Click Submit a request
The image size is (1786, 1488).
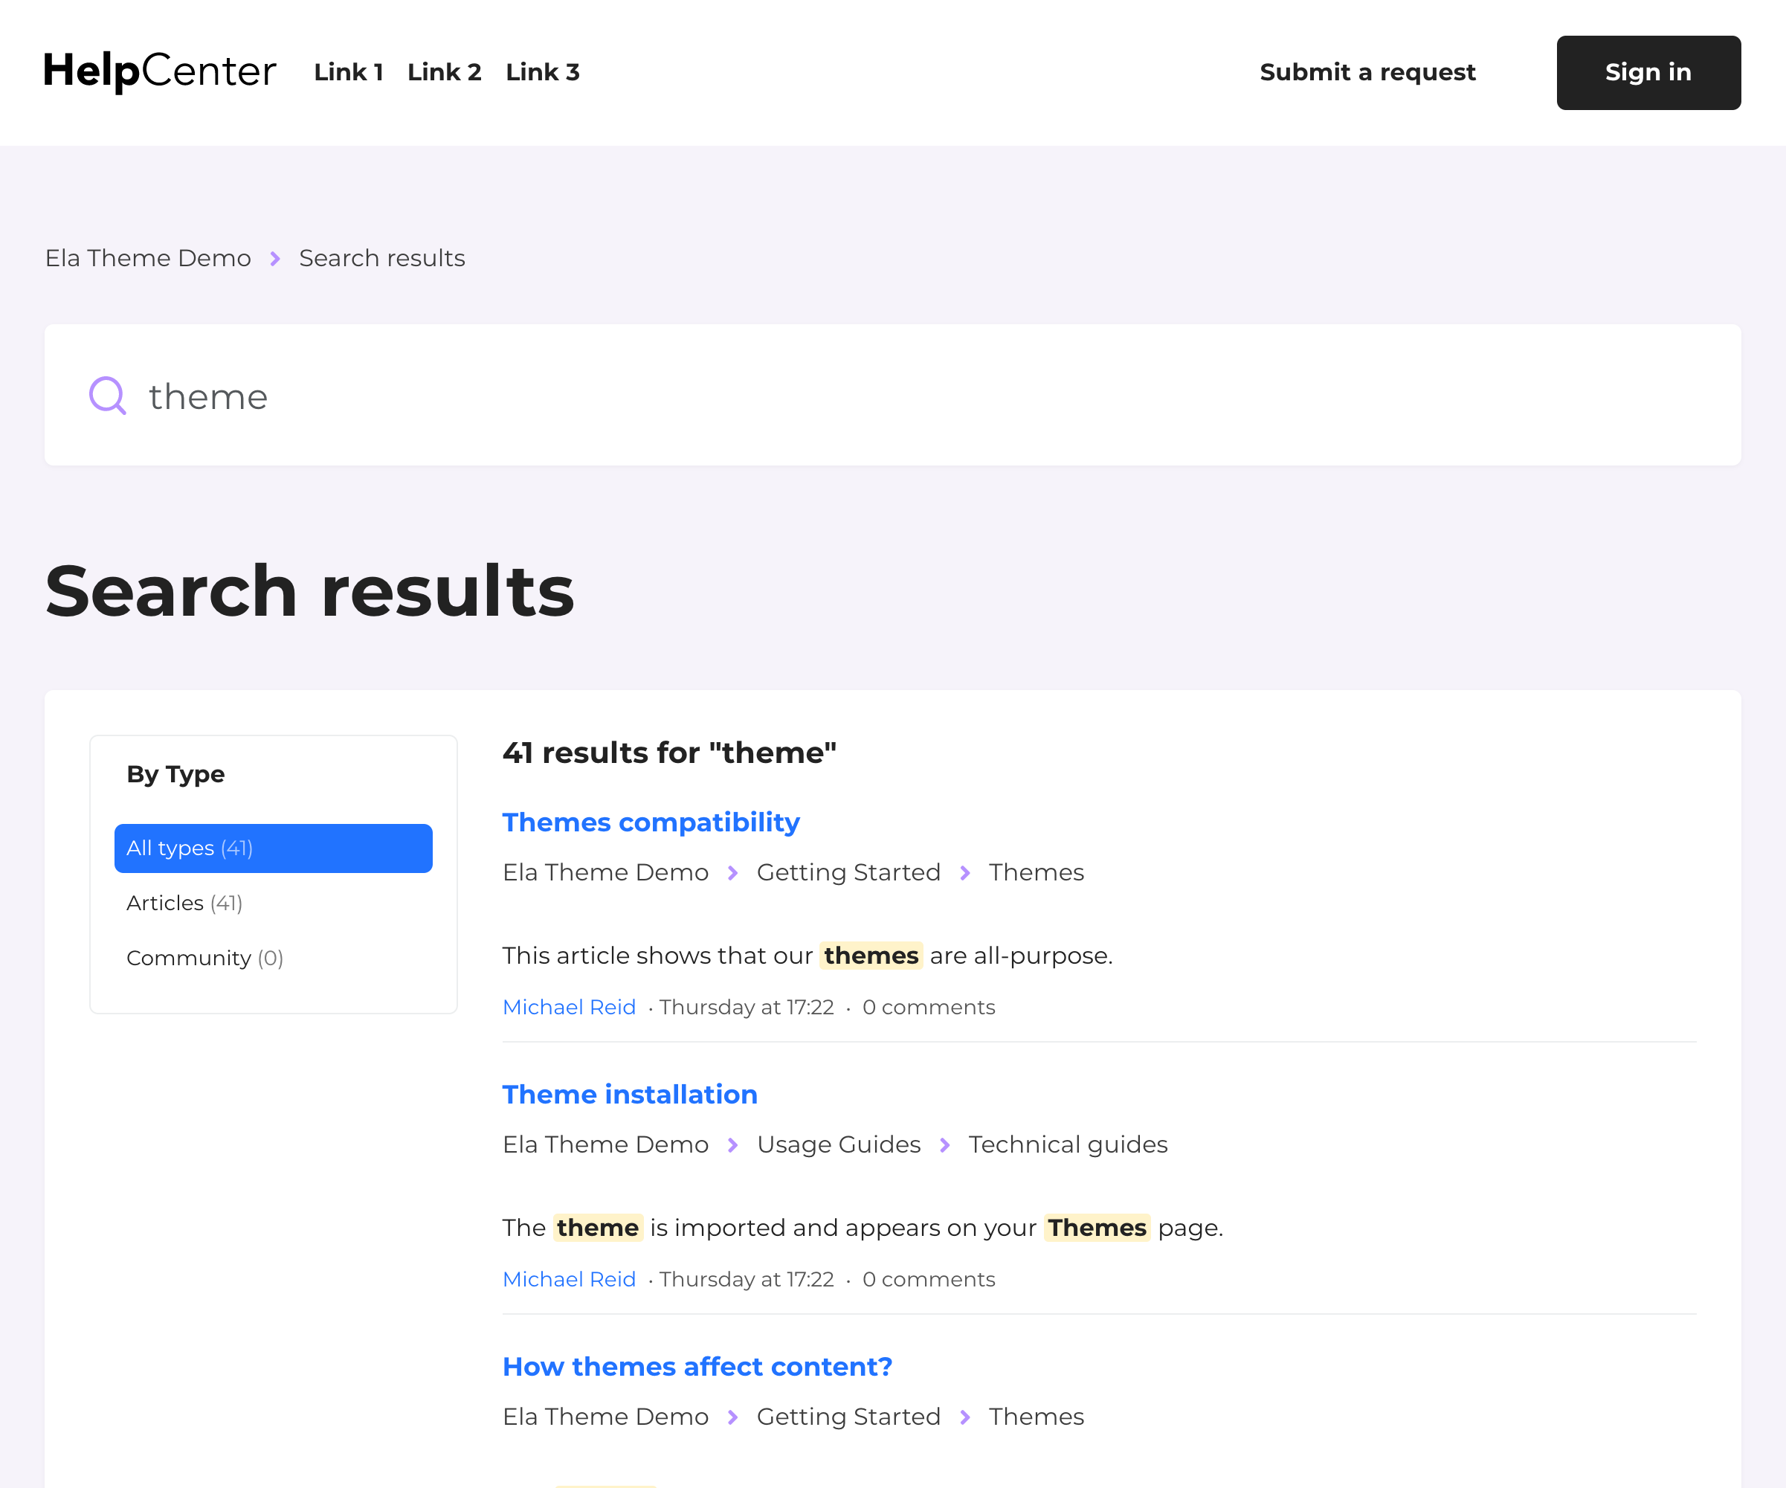point(1367,72)
